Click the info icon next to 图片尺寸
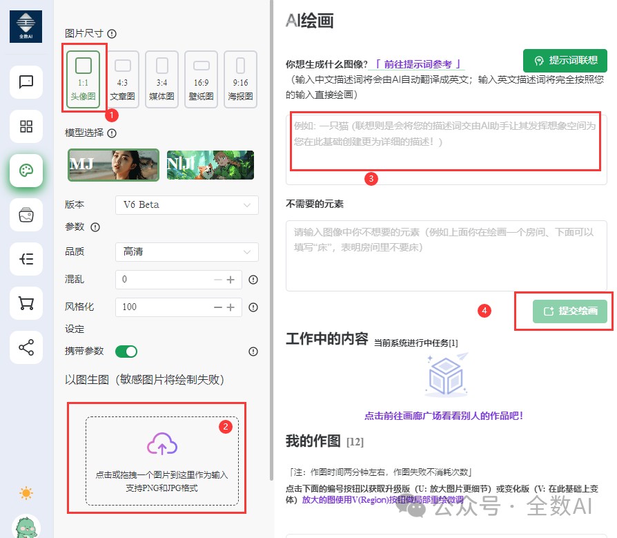Screen dimensions: 617x538 (111, 33)
